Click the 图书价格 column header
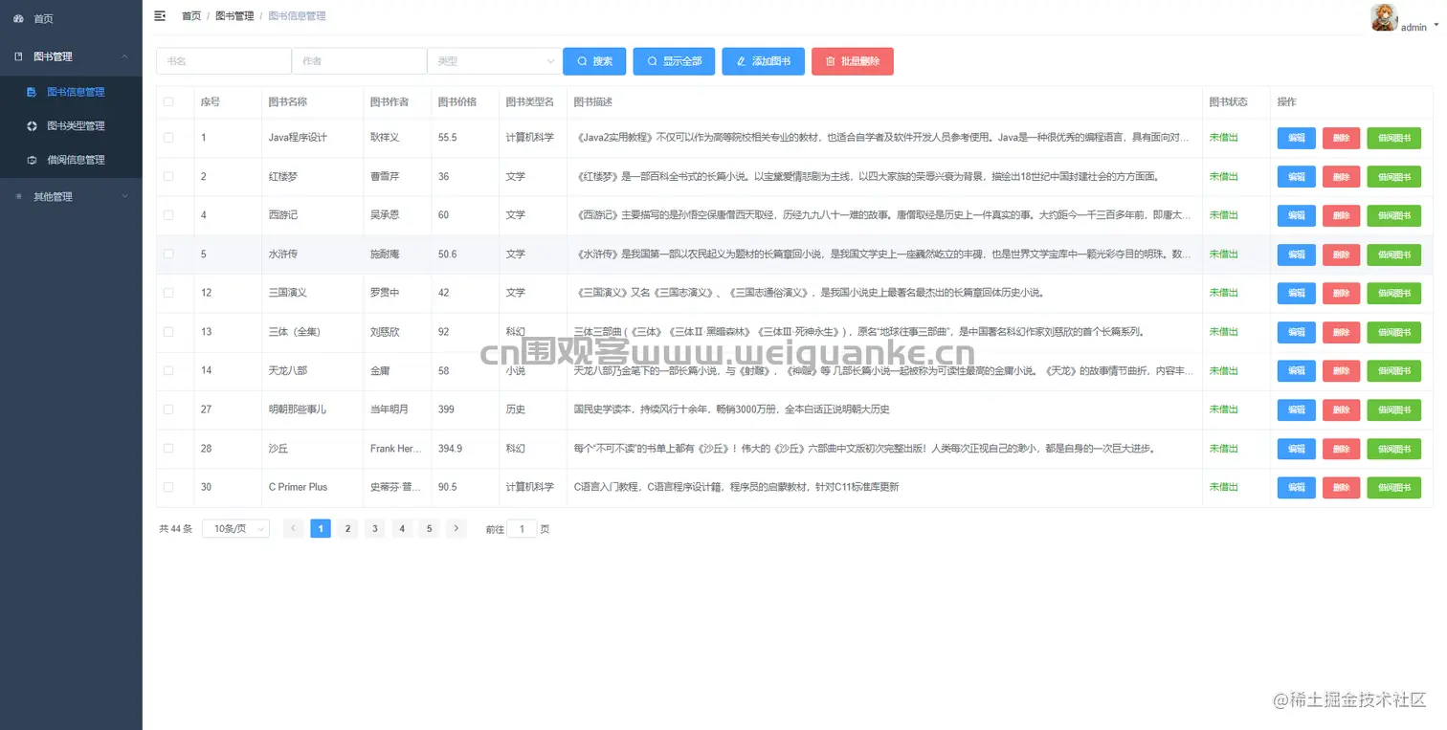Viewport: 1447px width, 730px height. (457, 101)
